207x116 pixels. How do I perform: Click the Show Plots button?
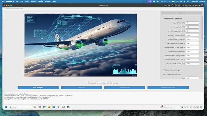click(81, 88)
